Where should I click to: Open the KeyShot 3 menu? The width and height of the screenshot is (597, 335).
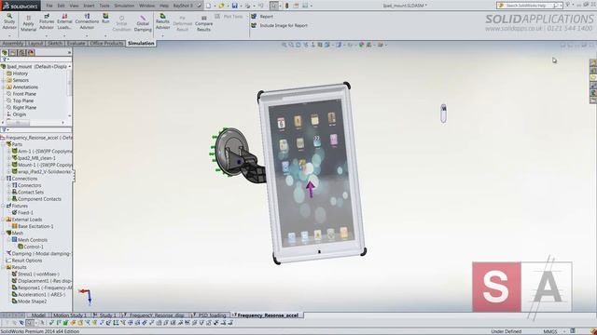(183, 6)
